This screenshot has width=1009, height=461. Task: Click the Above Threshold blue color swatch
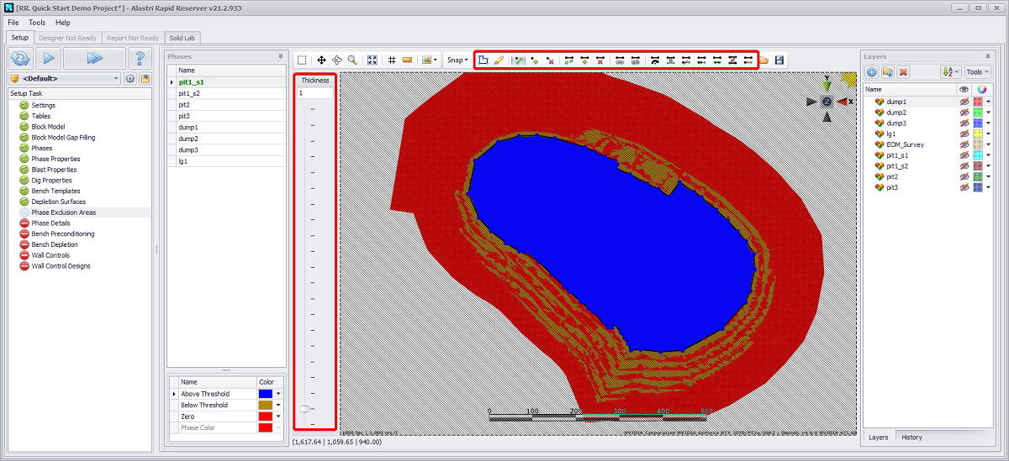[x=265, y=394]
